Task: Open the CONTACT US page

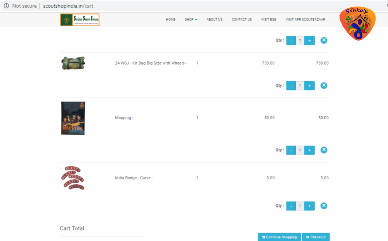Action: click(x=241, y=19)
